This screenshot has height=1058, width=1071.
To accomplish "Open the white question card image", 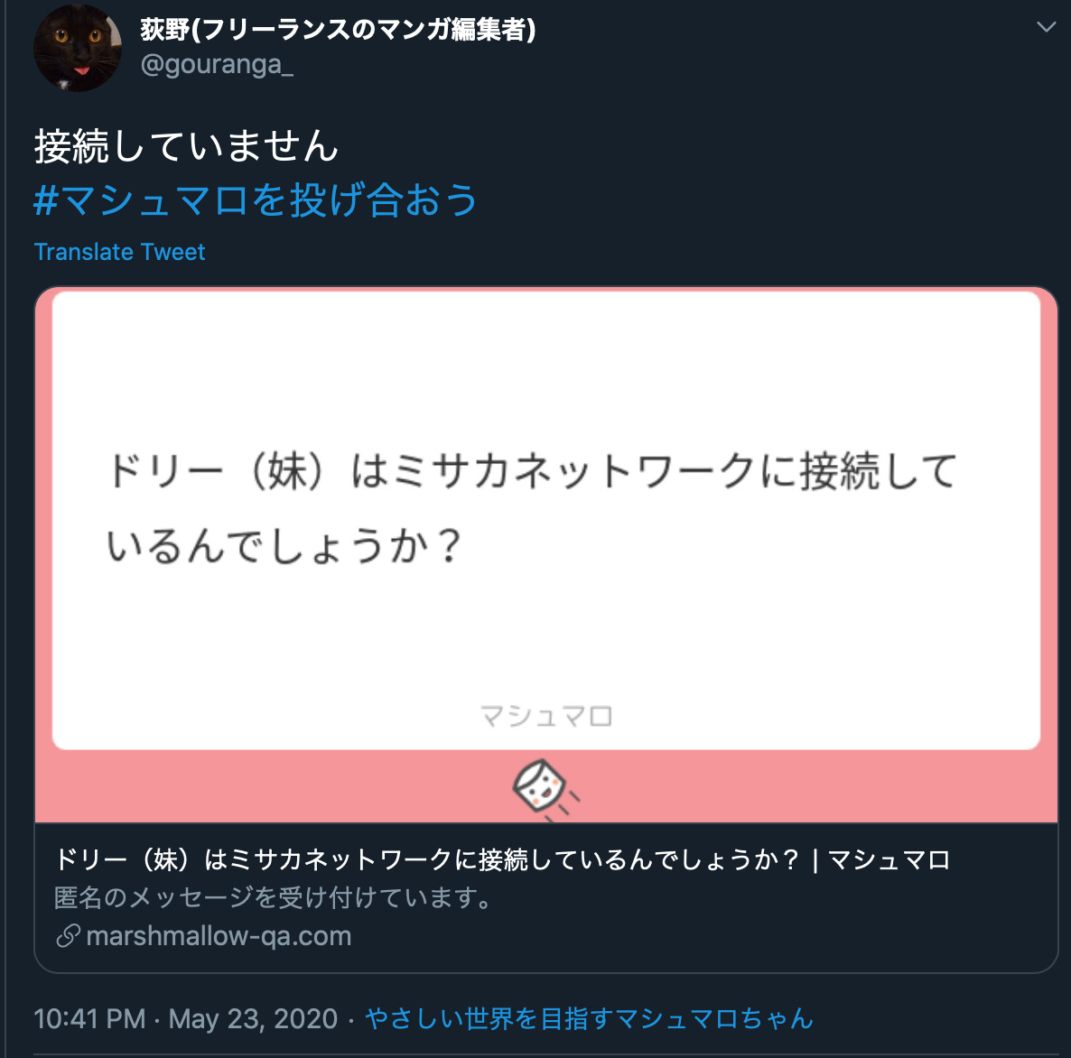I will click(545, 521).
